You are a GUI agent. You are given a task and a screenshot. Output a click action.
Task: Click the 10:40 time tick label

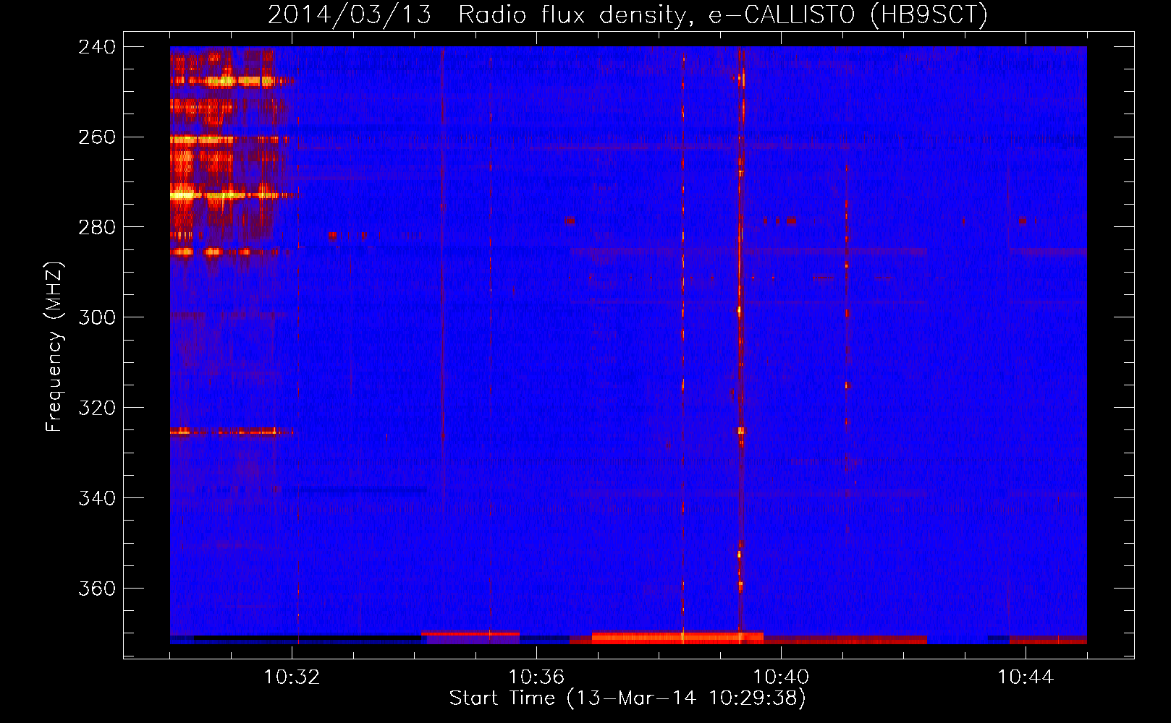click(781, 677)
